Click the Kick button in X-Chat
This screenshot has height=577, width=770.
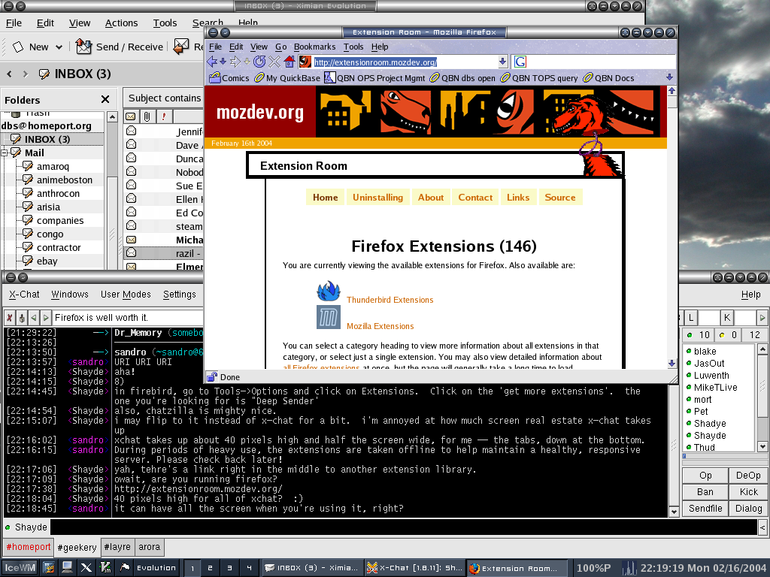pyautogui.click(x=748, y=491)
